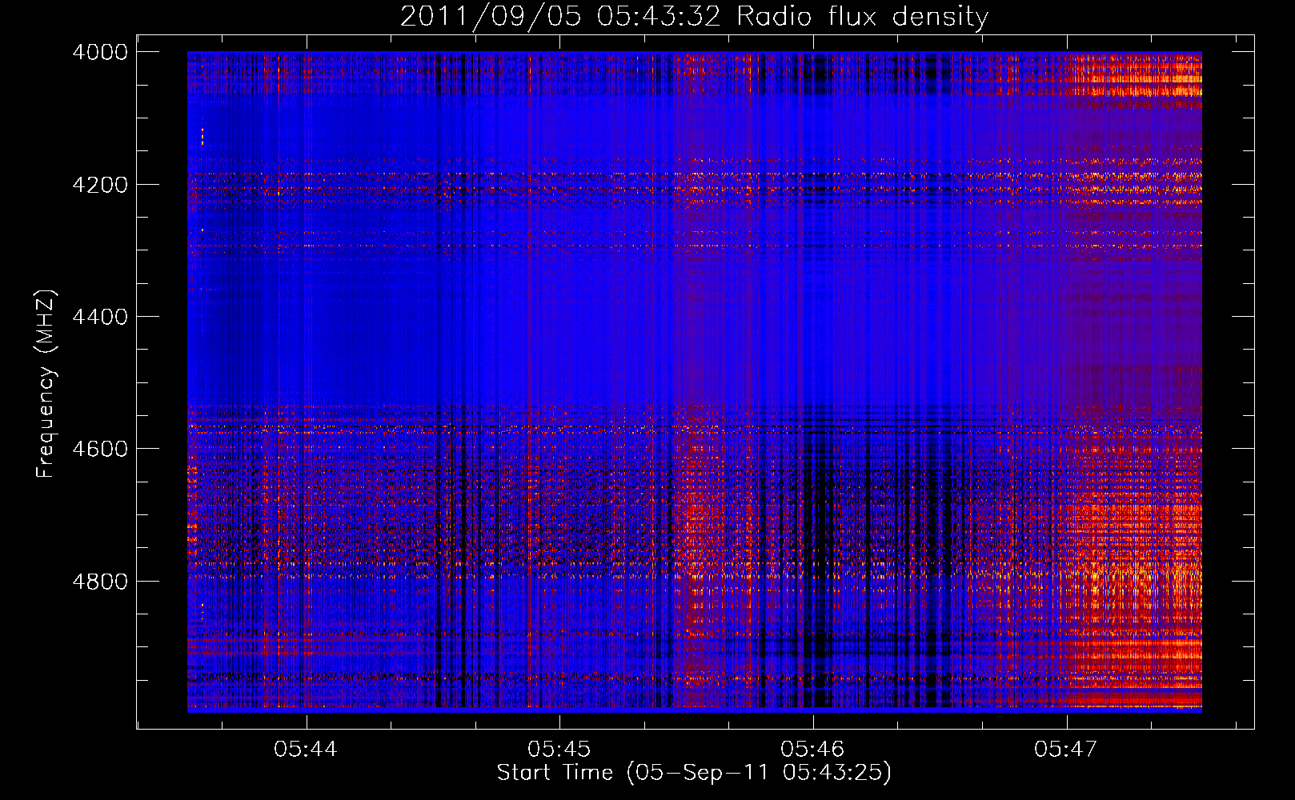Click the 4000 frequency tick label
Viewport: 1295px width, 800px height.
coord(100,52)
